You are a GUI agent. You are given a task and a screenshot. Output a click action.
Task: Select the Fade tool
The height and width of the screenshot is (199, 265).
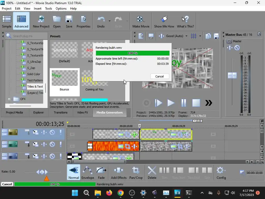101,172
